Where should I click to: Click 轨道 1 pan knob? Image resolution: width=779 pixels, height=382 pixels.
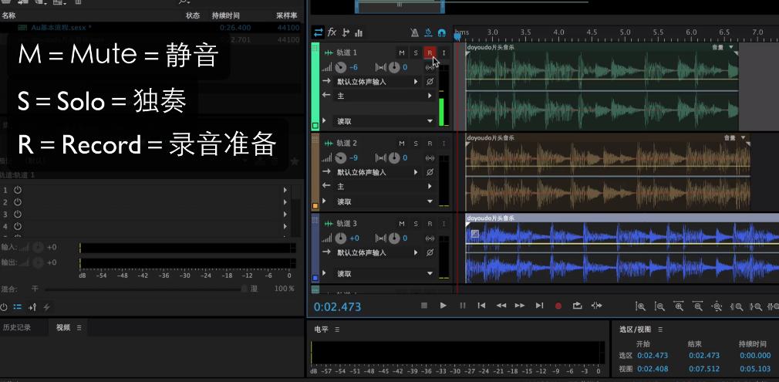(x=394, y=67)
